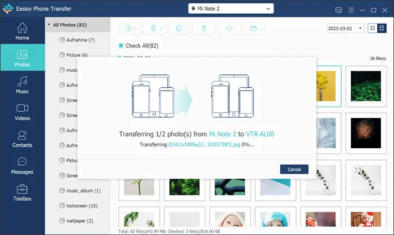Switch to the Photos section
The height and width of the screenshot is (235, 394).
pyautogui.click(x=23, y=57)
